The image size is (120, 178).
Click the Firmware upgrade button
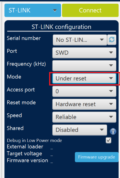tap(97, 157)
